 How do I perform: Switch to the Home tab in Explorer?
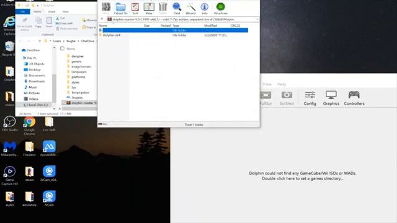tap(37, 12)
